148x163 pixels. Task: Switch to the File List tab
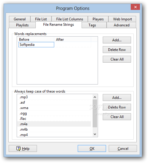coord(41,19)
